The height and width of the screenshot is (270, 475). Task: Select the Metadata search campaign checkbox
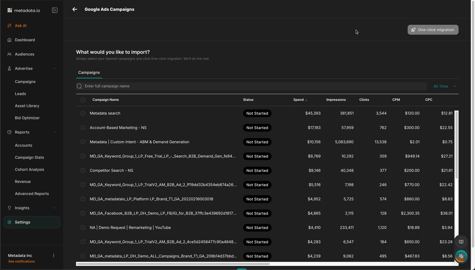click(83, 113)
